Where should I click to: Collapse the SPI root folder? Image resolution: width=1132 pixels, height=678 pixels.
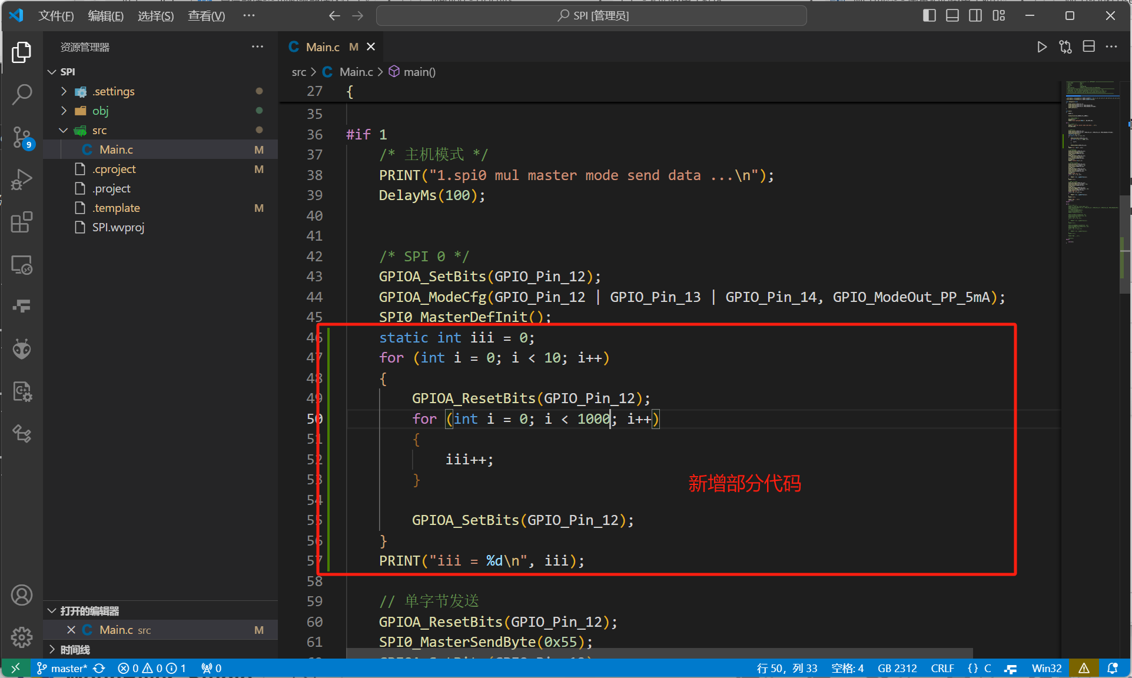click(52, 72)
